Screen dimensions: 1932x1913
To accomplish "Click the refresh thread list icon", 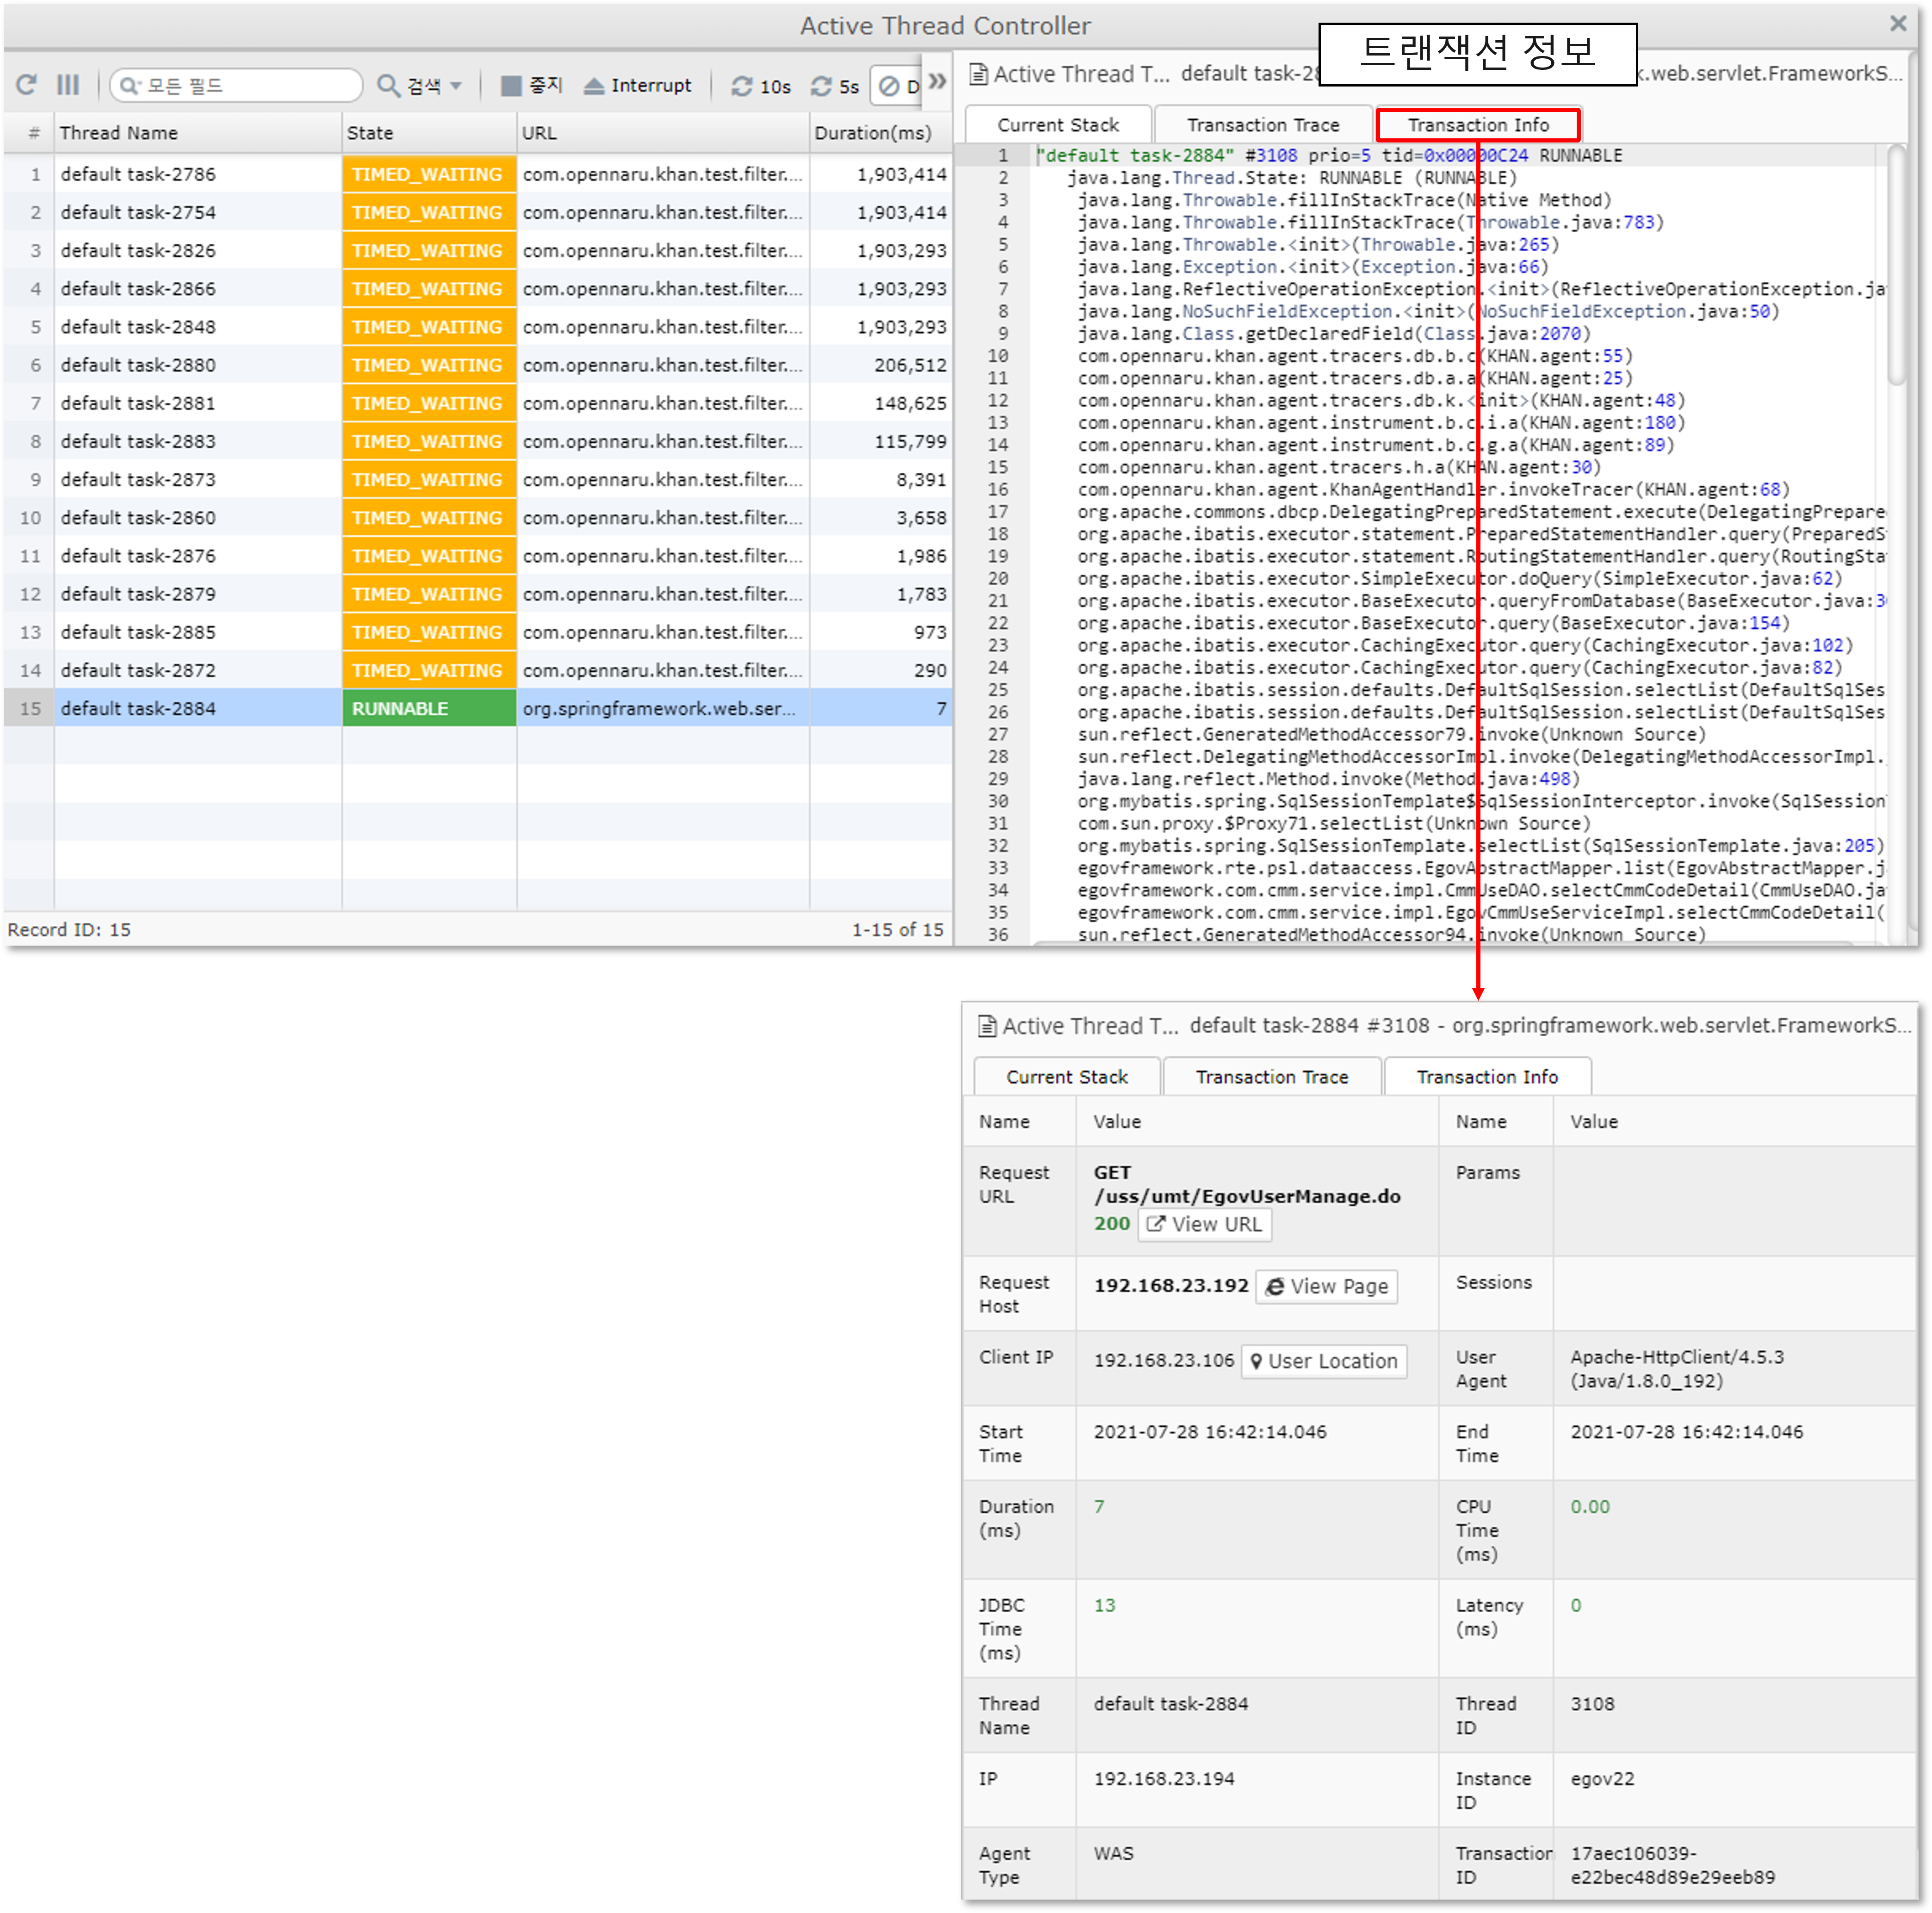I will (x=27, y=85).
